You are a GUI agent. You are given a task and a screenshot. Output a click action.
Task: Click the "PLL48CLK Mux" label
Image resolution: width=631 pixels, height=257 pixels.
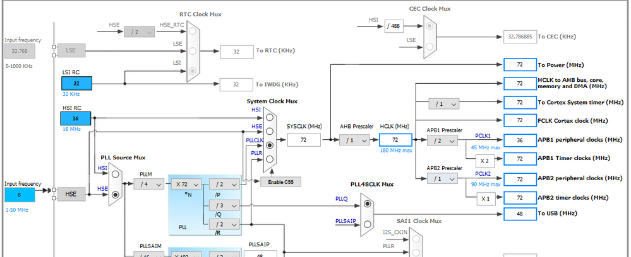pyautogui.click(x=372, y=185)
